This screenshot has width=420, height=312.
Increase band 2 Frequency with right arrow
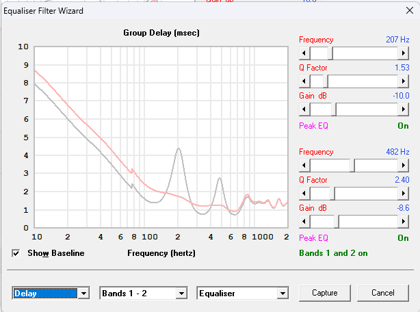[x=403, y=166]
